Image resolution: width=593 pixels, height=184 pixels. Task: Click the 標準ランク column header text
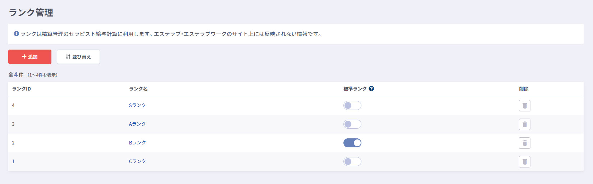click(x=355, y=89)
